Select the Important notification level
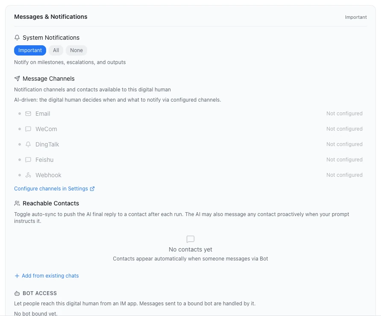 click(30, 50)
